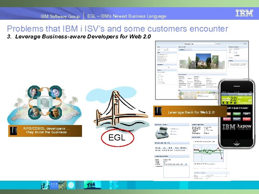The width and height of the screenshot is (259, 194).
Task: Click the server icon in the Leverage banner
Action: point(158,111)
